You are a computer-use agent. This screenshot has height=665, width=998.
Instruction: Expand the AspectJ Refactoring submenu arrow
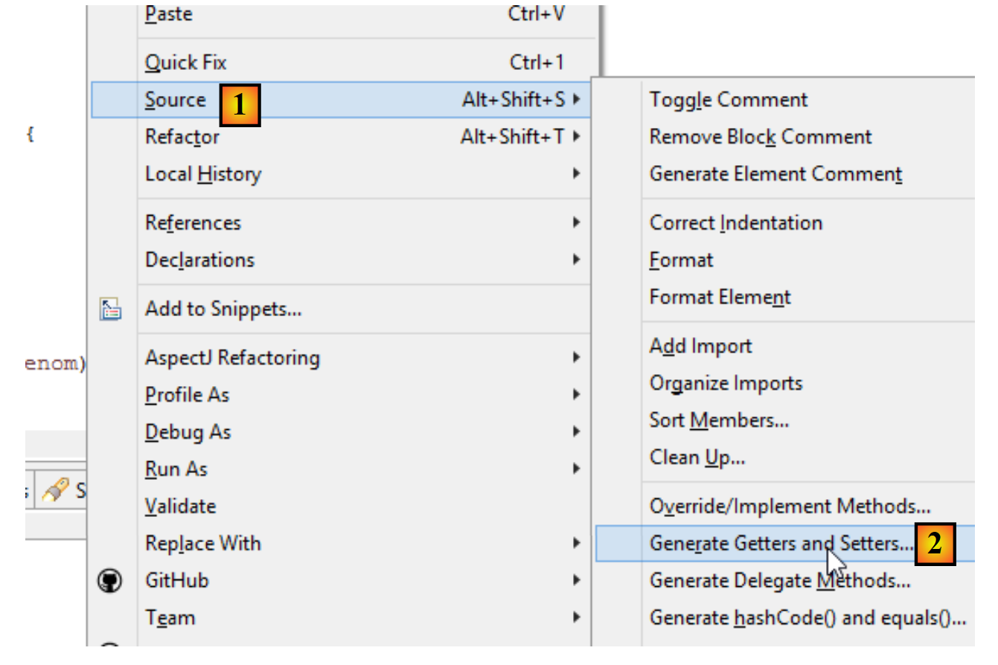click(577, 358)
